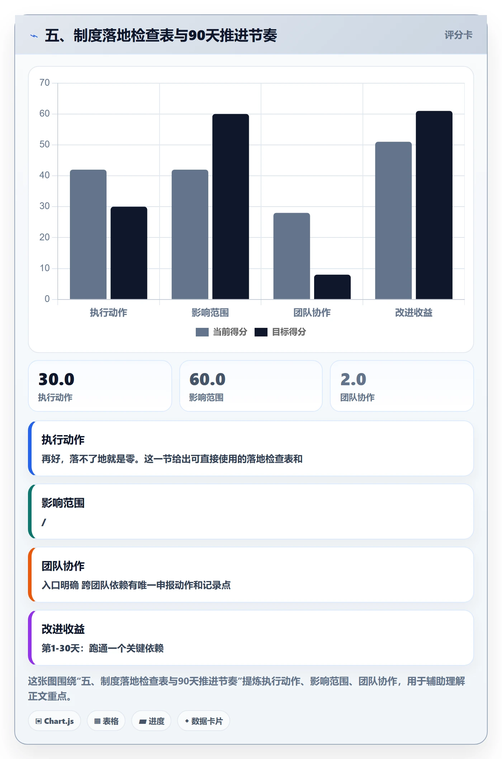The image size is (502, 759).
Task: Click the 执行动作 axis label
Action: click(x=108, y=313)
